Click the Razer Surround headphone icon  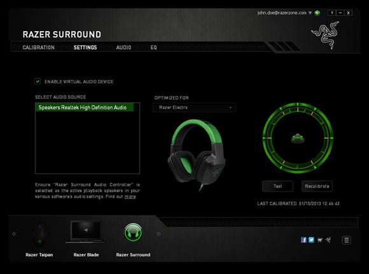[x=133, y=233]
